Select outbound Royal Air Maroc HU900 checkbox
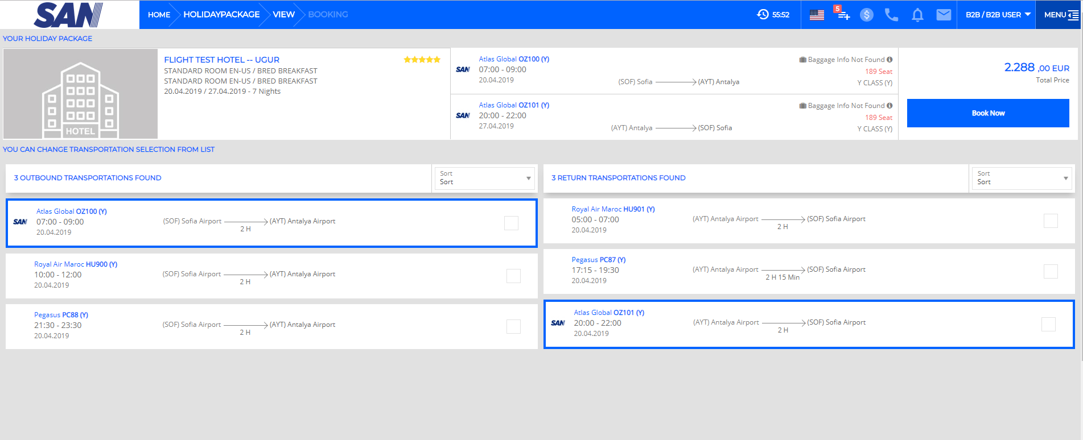The width and height of the screenshot is (1083, 440). pyautogui.click(x=513, y=276)
